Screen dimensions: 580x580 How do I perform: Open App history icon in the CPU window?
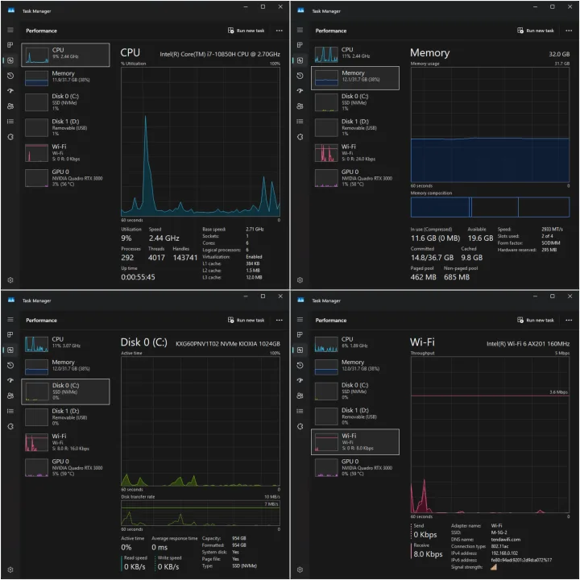[x=10, y=76]
